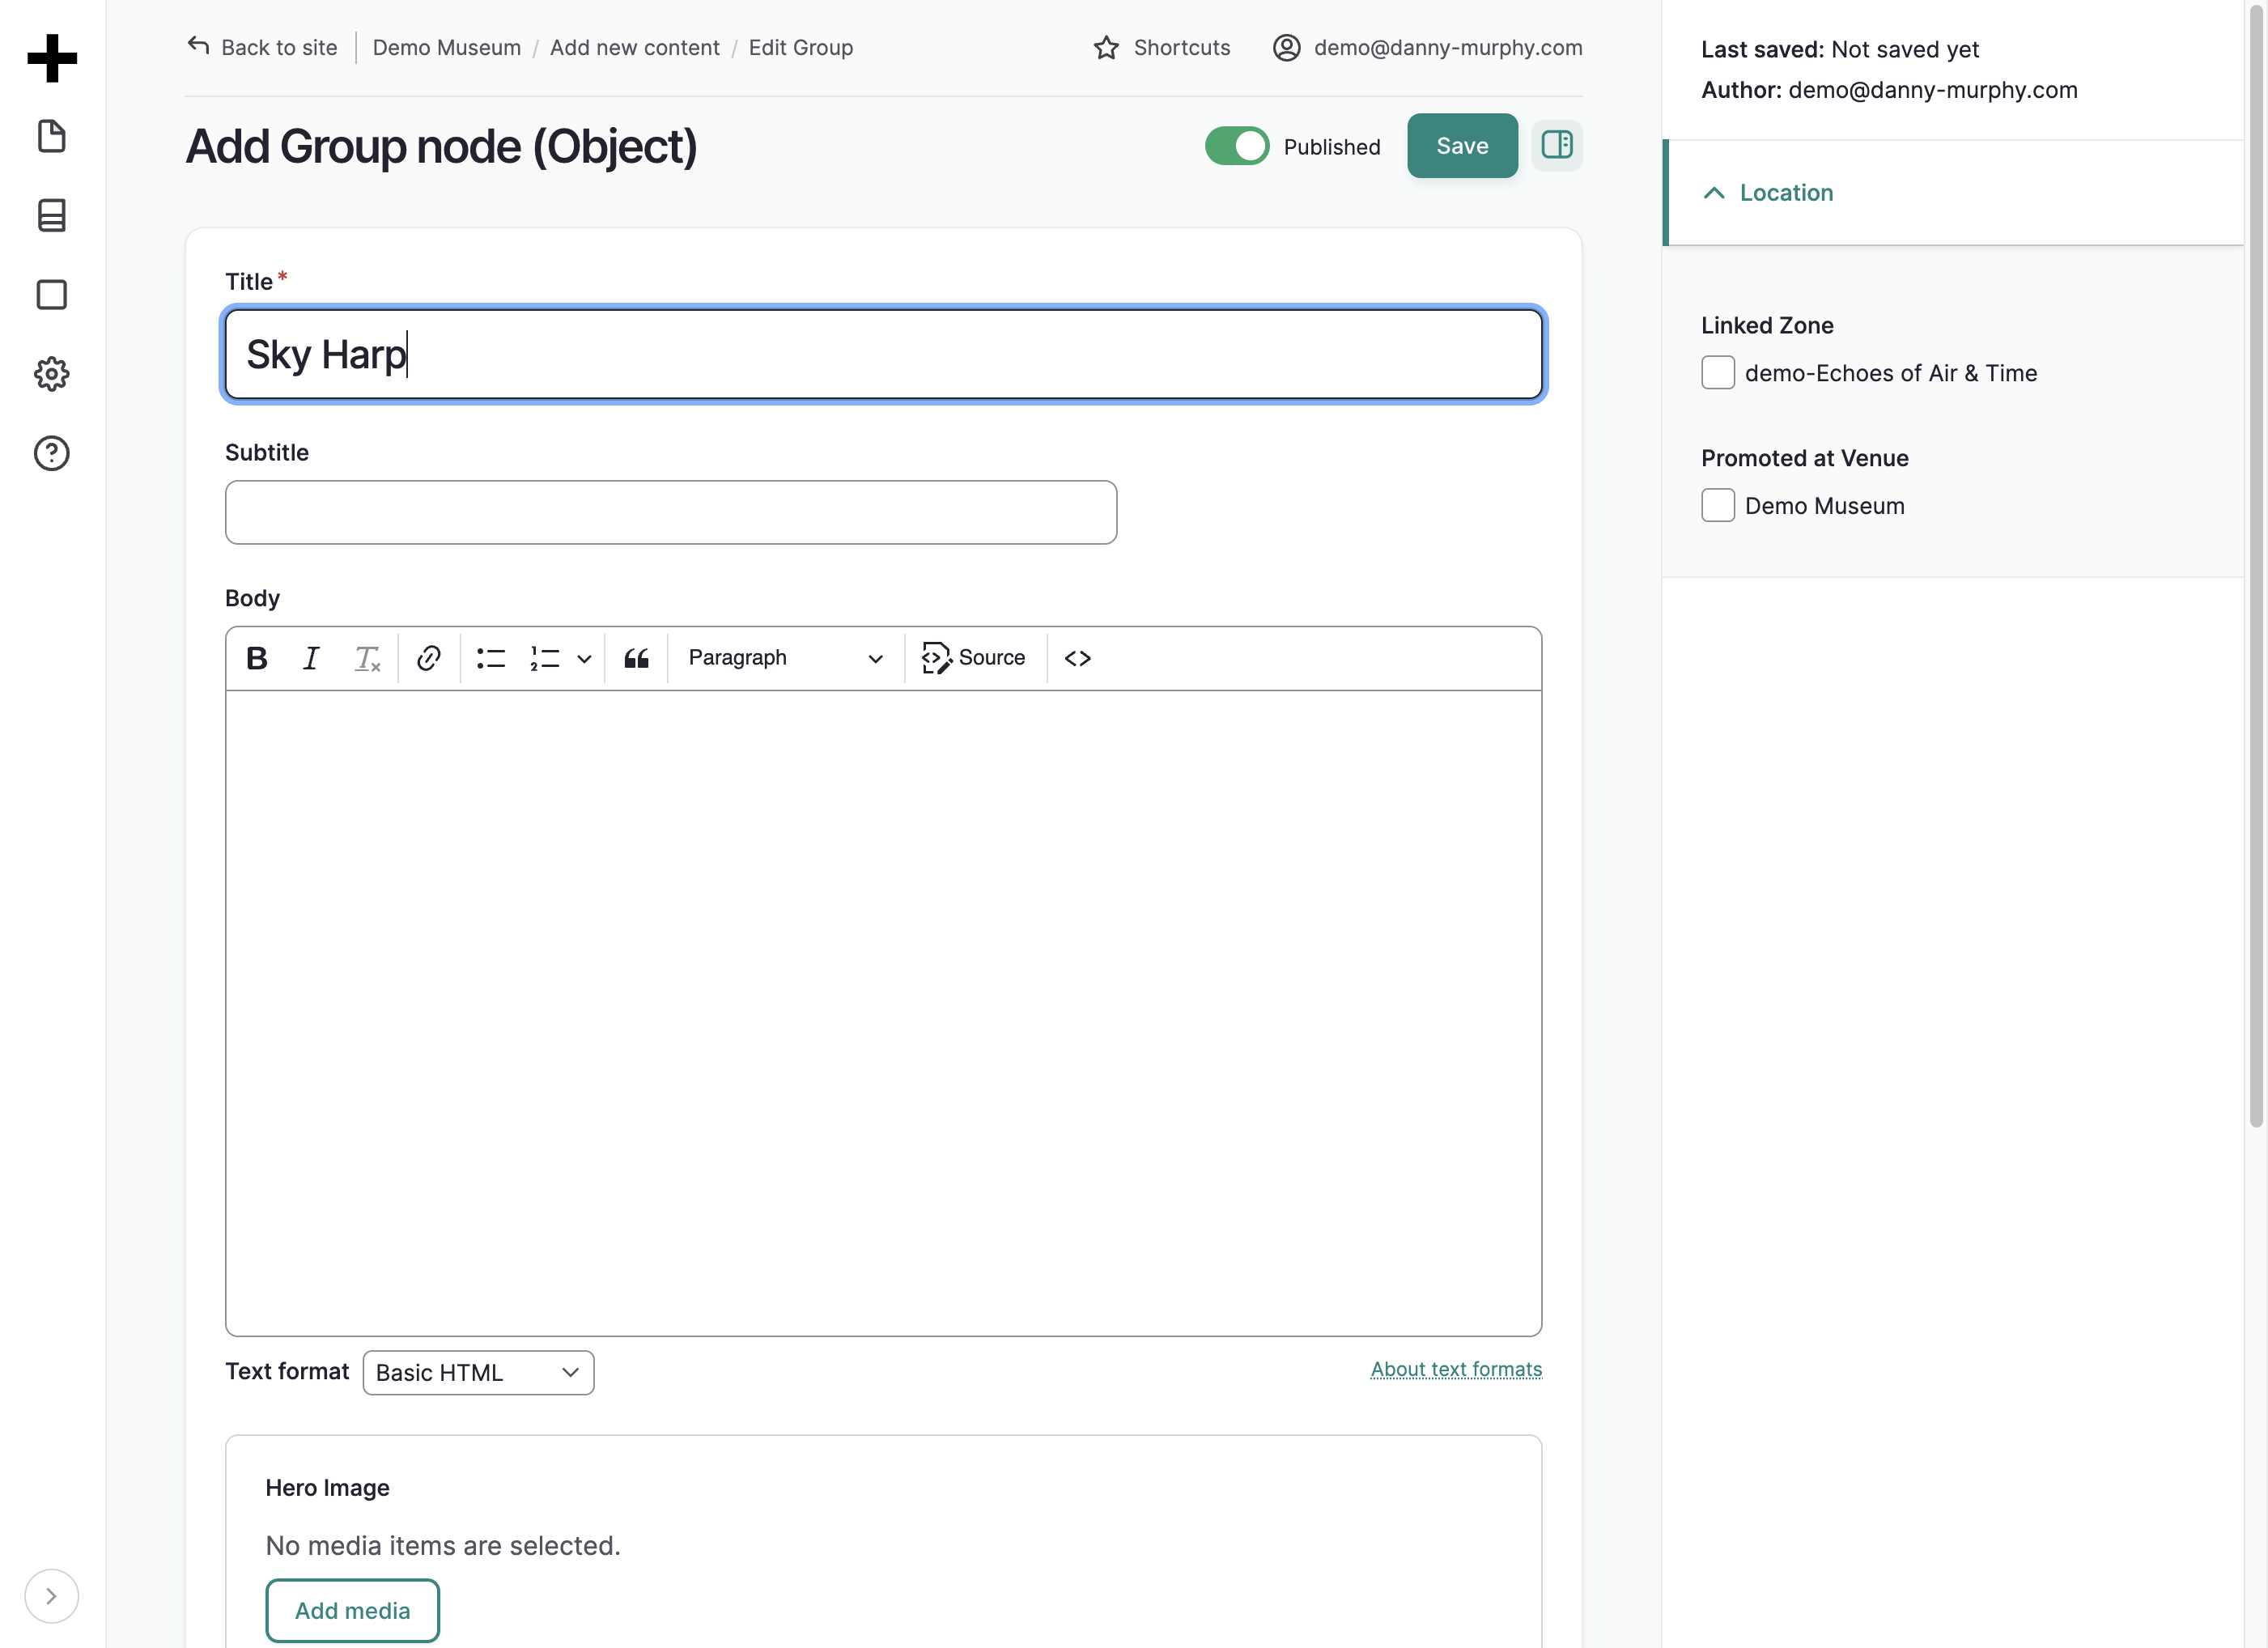Open Shortcuts star menu

1162,47
